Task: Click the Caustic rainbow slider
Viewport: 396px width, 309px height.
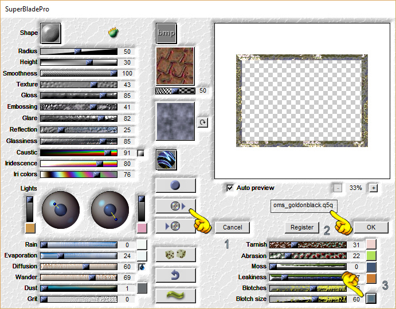Action: tap(79, 153)
